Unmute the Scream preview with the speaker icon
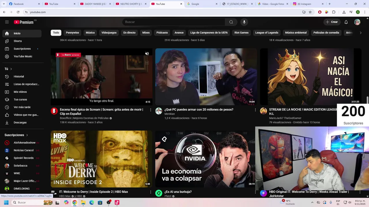369x207 pixels. pyautogui.click(x=147, y=53)
